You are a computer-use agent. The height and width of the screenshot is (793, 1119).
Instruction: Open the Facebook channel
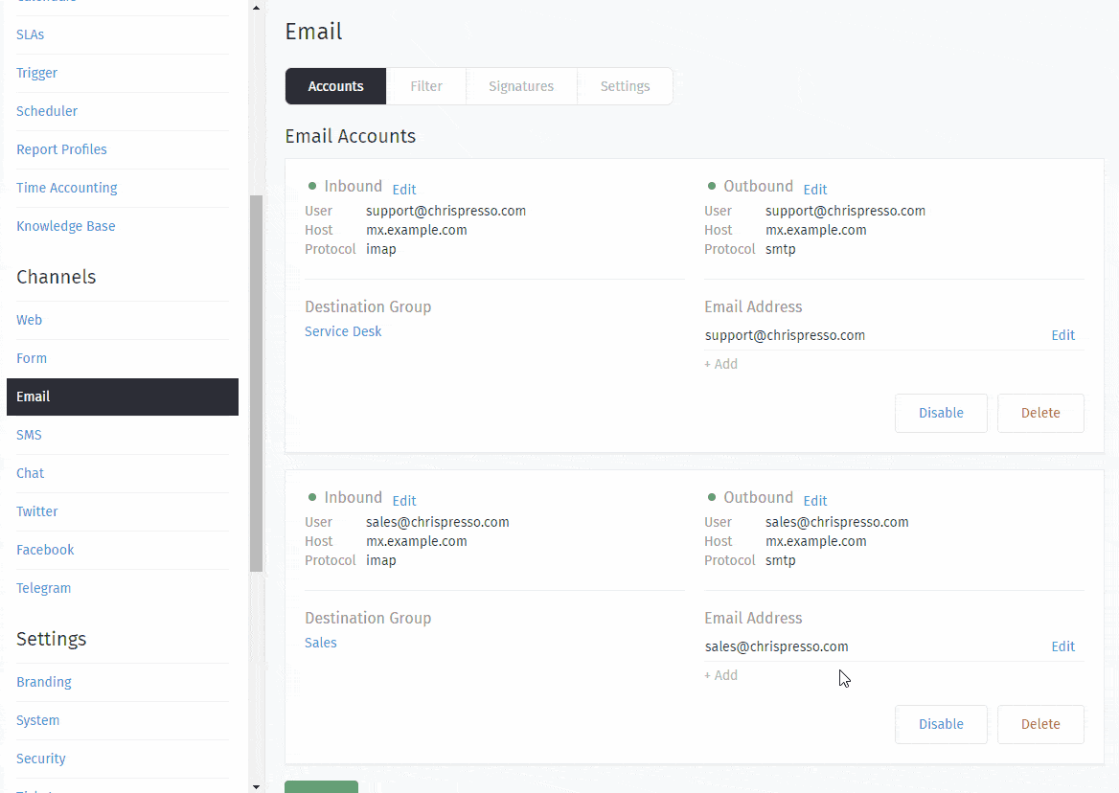(x=45, y=550)
